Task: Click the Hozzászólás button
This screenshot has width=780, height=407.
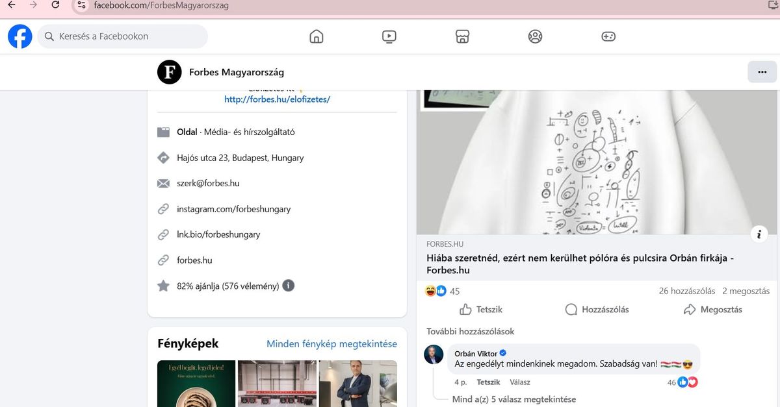Action: click(597, 310)
